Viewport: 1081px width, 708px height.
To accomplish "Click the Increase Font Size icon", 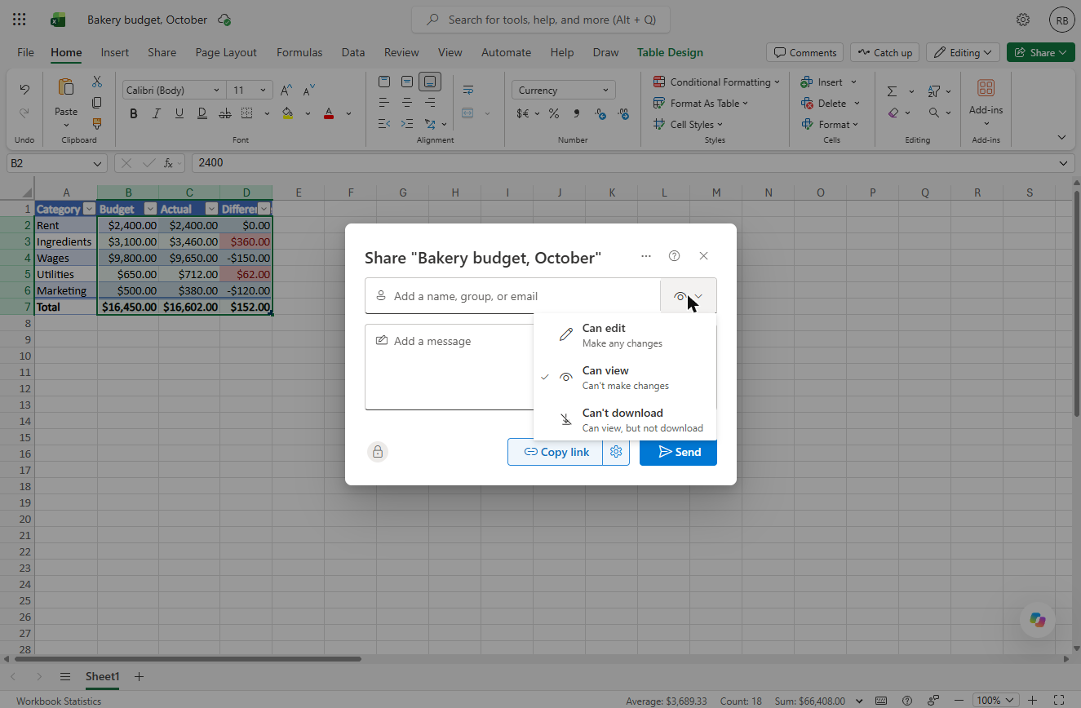I will 286,91.
